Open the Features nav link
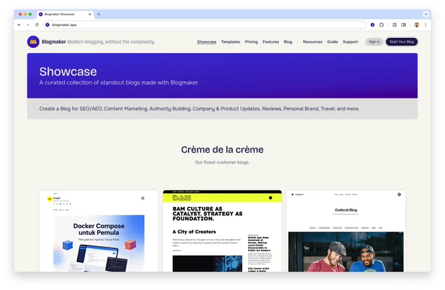Viewport: 445px width, 290px height. (x=270, y=42)
